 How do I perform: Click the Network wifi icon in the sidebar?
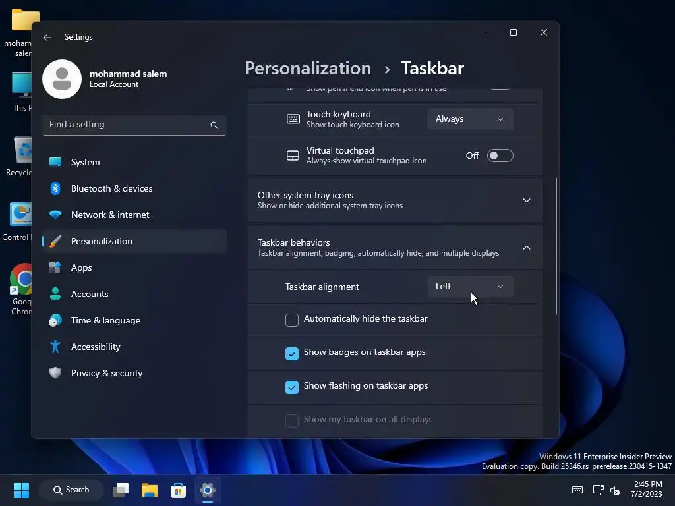[x=55, y=215]
